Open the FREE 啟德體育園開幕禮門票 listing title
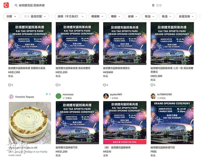The height and width of the screenshot is (157, 201). coord(163,147)
